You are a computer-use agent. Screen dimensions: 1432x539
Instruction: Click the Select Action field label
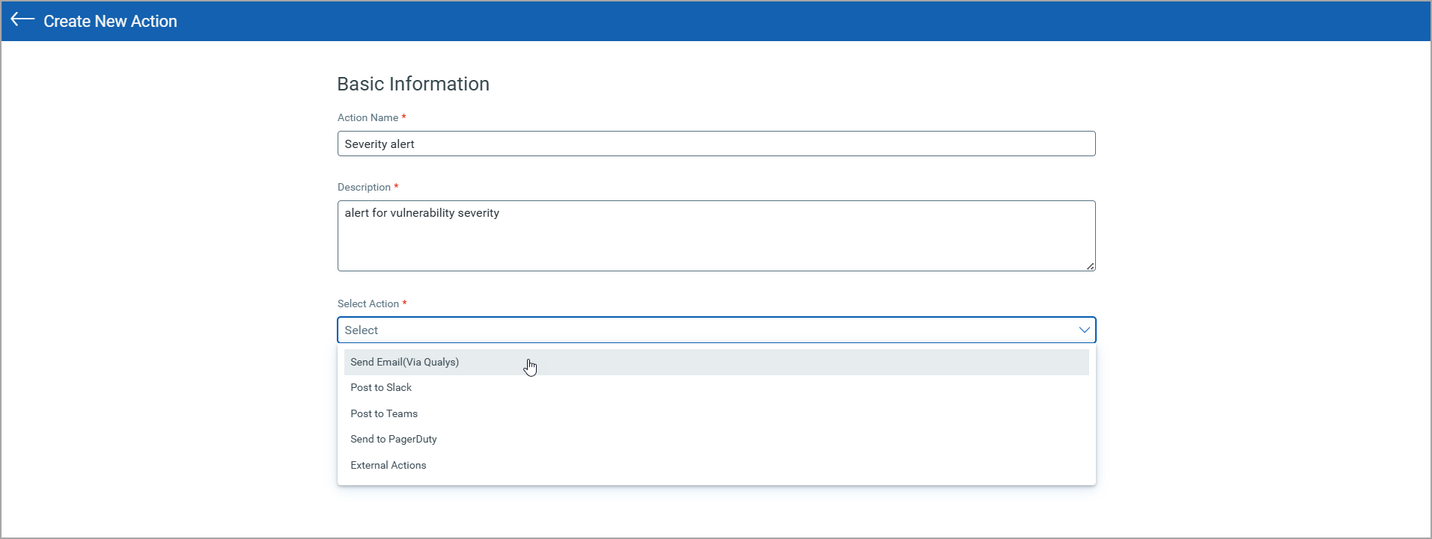coord(368,304)
